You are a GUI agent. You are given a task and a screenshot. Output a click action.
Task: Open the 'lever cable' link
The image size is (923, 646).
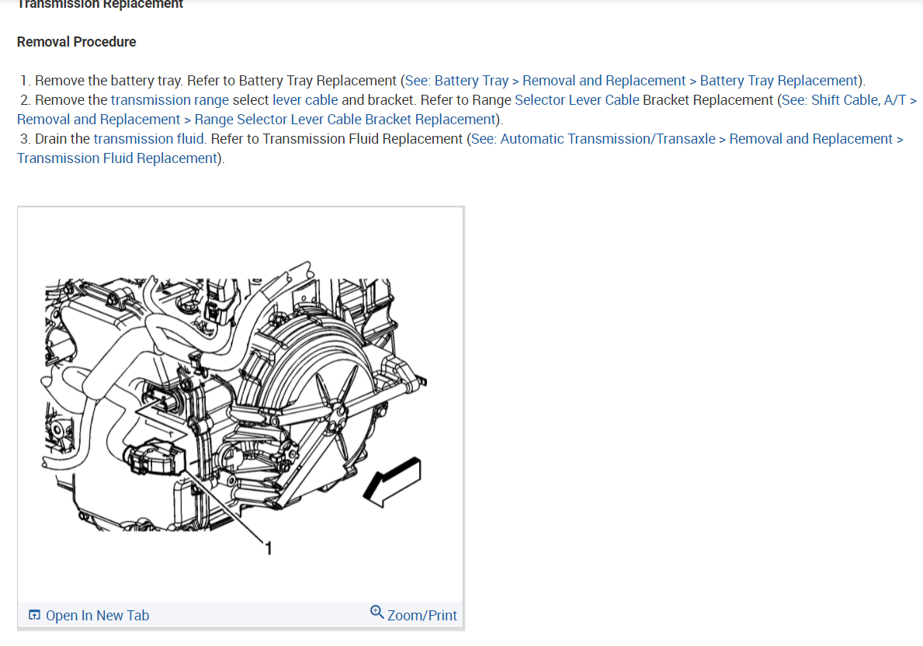click(305, 100)
